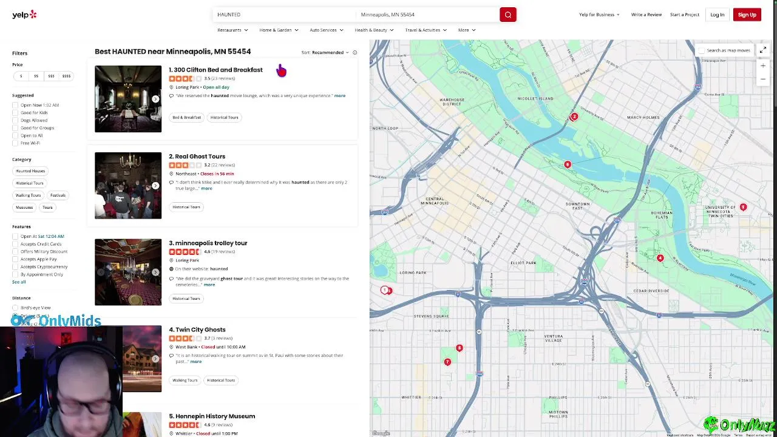The height and width of the screenshot is (437, 777).
Task: Enable Free Wi-Fi filter
Action: (15, 143)
